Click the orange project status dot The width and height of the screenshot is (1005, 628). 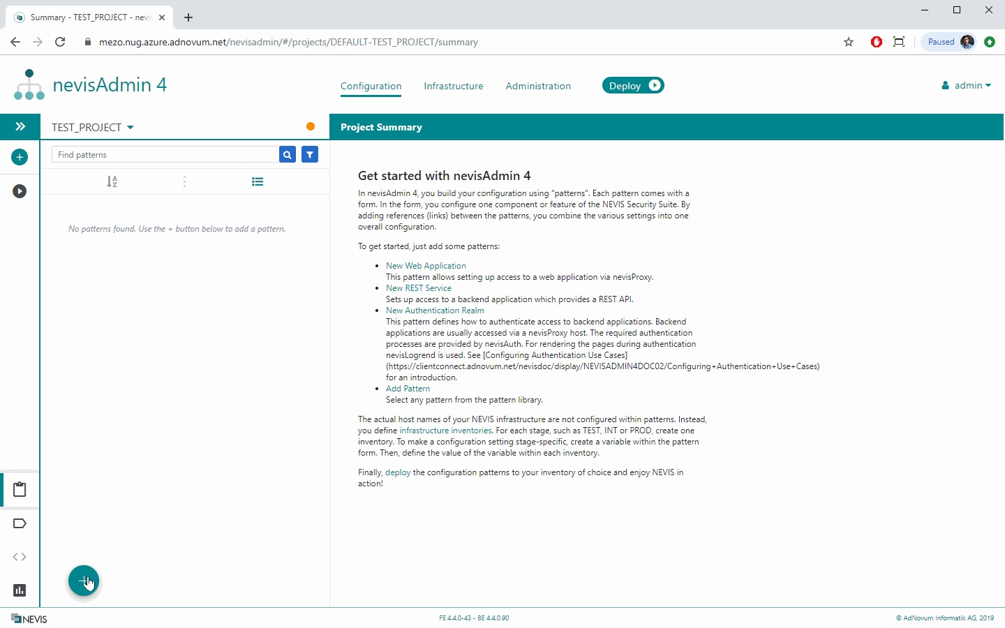(x=311, y=126)
